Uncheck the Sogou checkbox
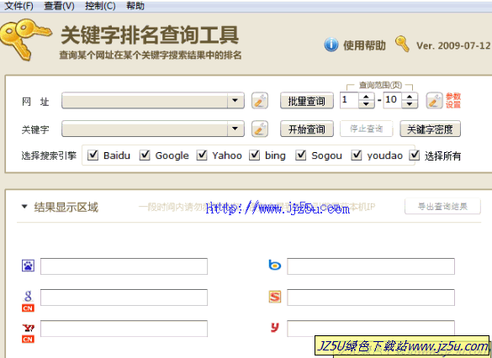This screenshot has width=492, height=358. click(301, 155)
